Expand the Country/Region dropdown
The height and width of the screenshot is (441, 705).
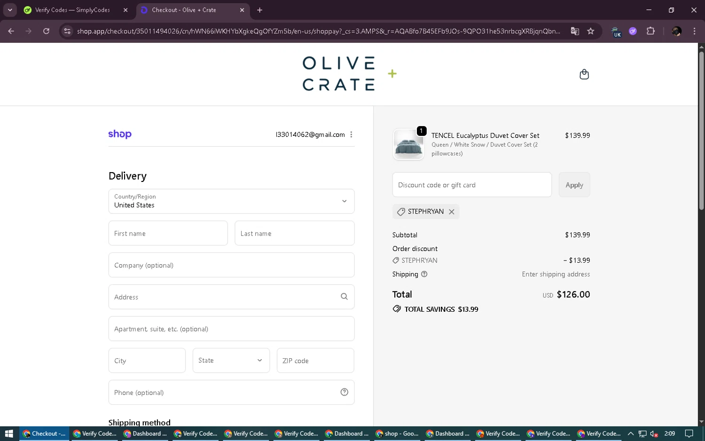[x=231, y=201]
